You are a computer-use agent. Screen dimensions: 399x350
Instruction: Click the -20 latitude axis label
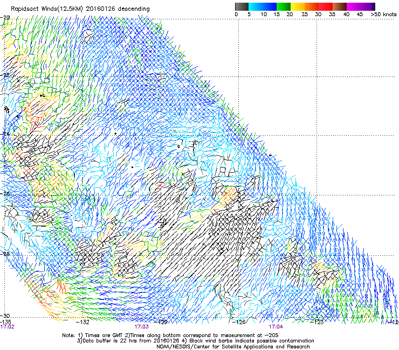(5, 17)
